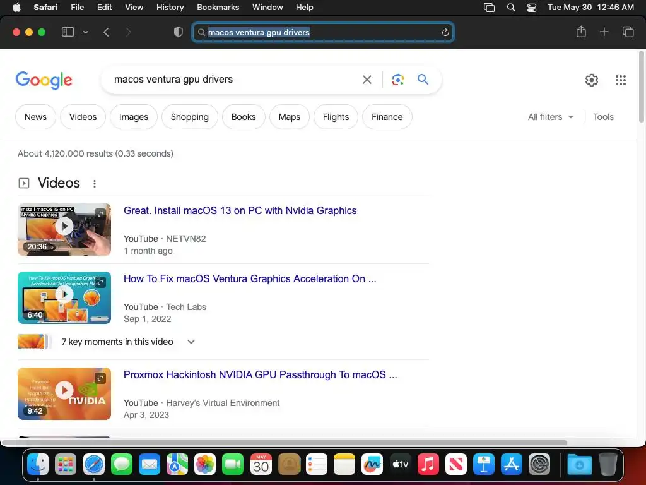The width and height of the screenshot is (646, 485).
Task: Submit search with magnifier icon
Action: pyautogui.click(x=423, y=79)
